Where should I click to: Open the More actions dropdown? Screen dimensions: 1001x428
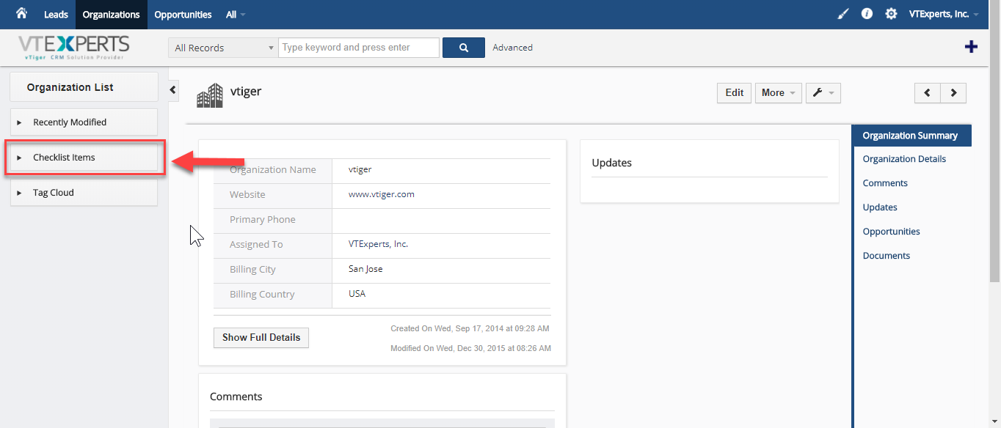(x=779, y=92)
